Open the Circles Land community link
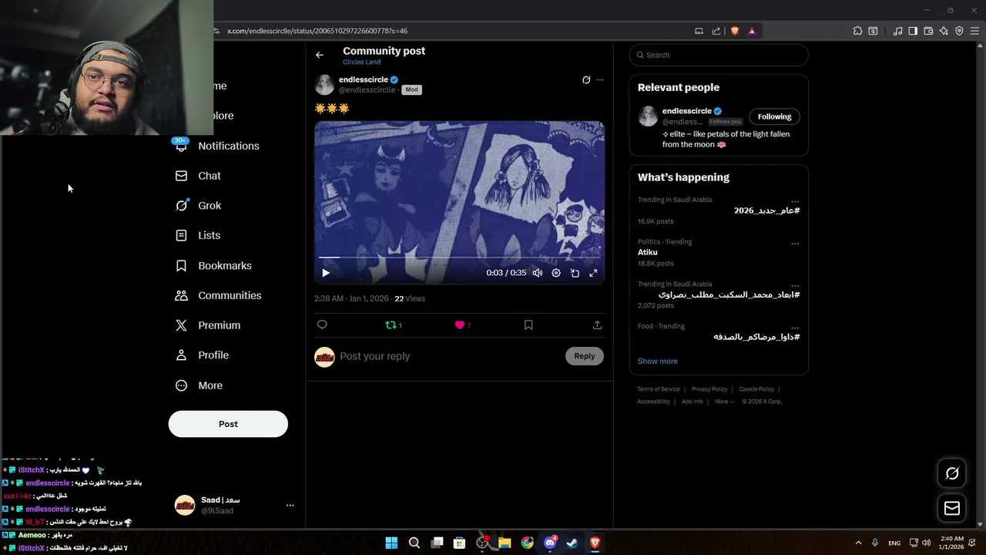Image resolution: width=986 pixels, height=555 pixels. (361, 62)
